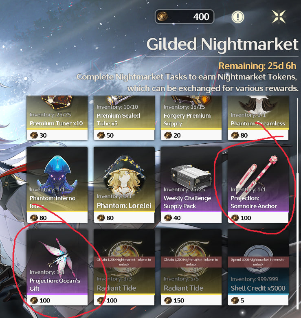Select Phantom: Dreamless item card
The width and height of the screenshot is (301, 318).
(x=258, y=118)
